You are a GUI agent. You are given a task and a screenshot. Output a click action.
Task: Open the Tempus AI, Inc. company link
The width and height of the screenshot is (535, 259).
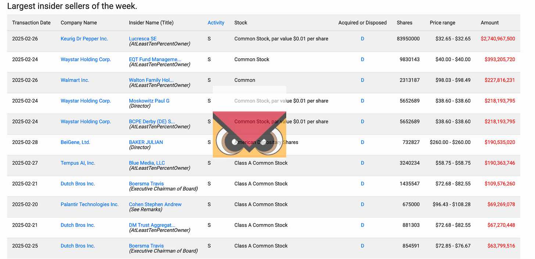(x=78, y=163)
